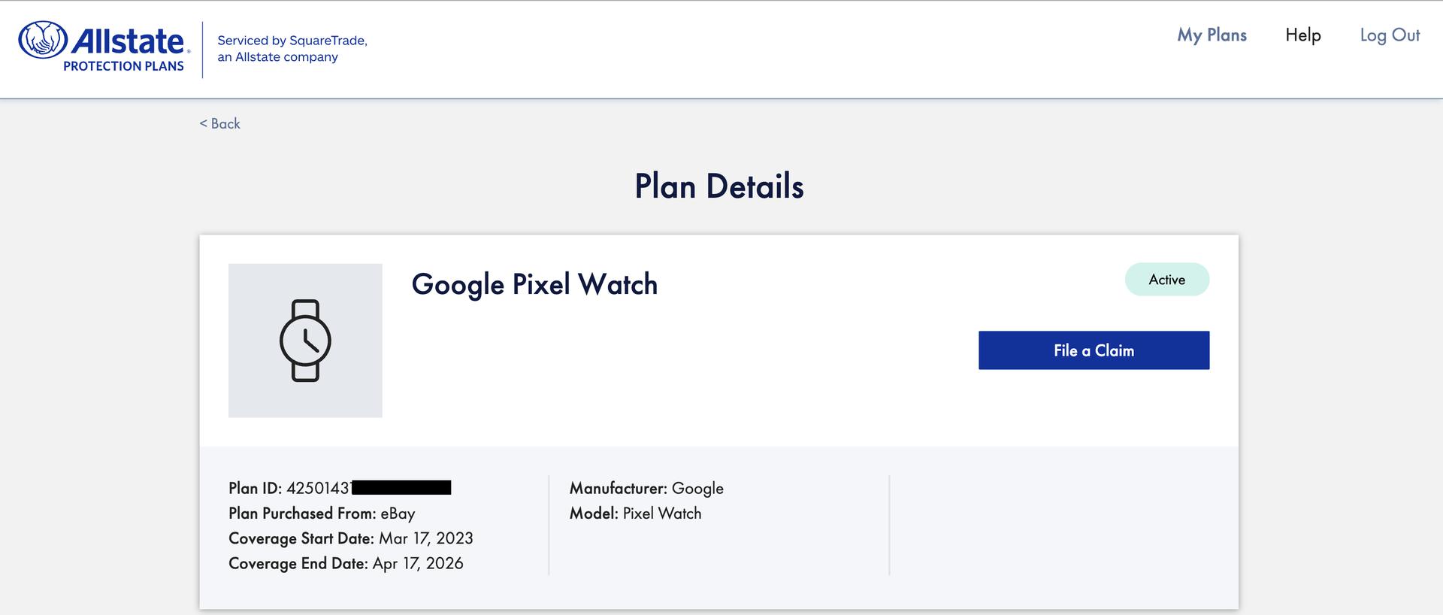Click the Active status badge
Image resolution: width=1443 pixels, height=615 pixels.
[1166, 280]
